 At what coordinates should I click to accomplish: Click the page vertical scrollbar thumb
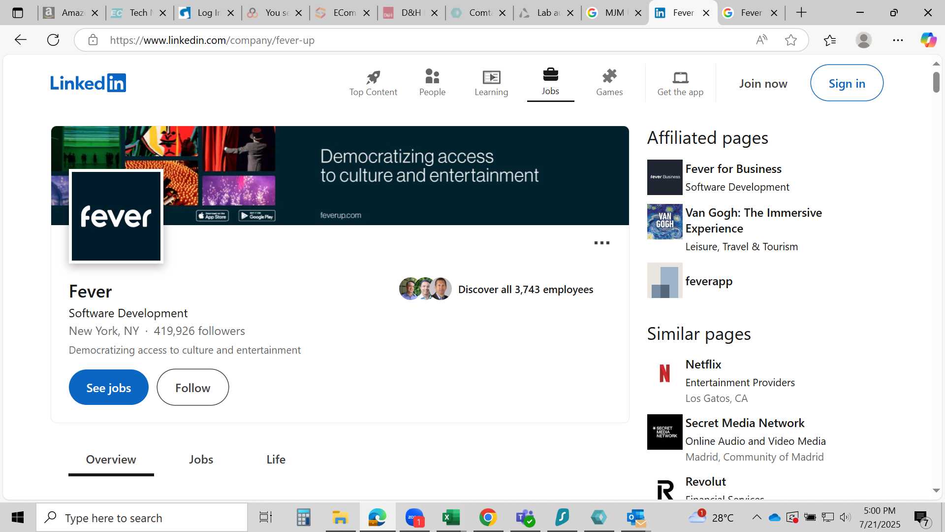coord(936,82)
